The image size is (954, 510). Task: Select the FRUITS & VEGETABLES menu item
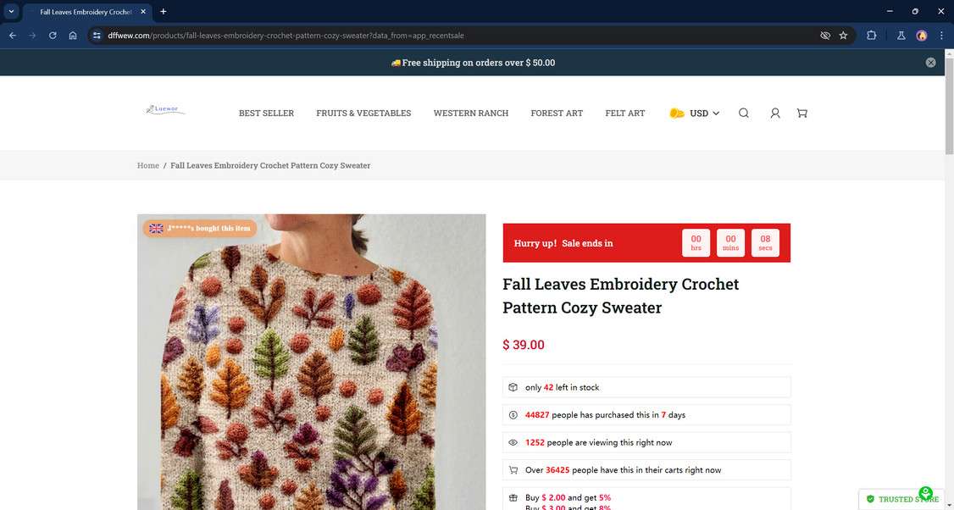363,113
